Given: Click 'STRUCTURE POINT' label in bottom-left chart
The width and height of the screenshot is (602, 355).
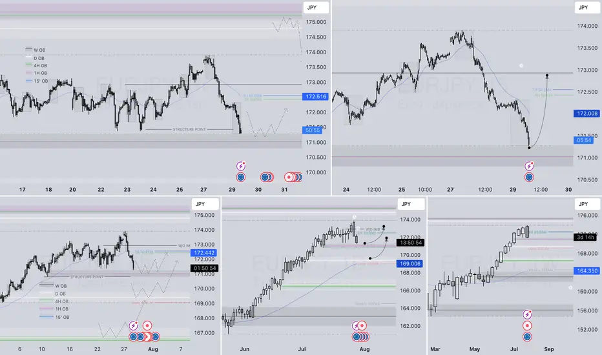Looking at the screenshot, I should [x=87, y=277].
